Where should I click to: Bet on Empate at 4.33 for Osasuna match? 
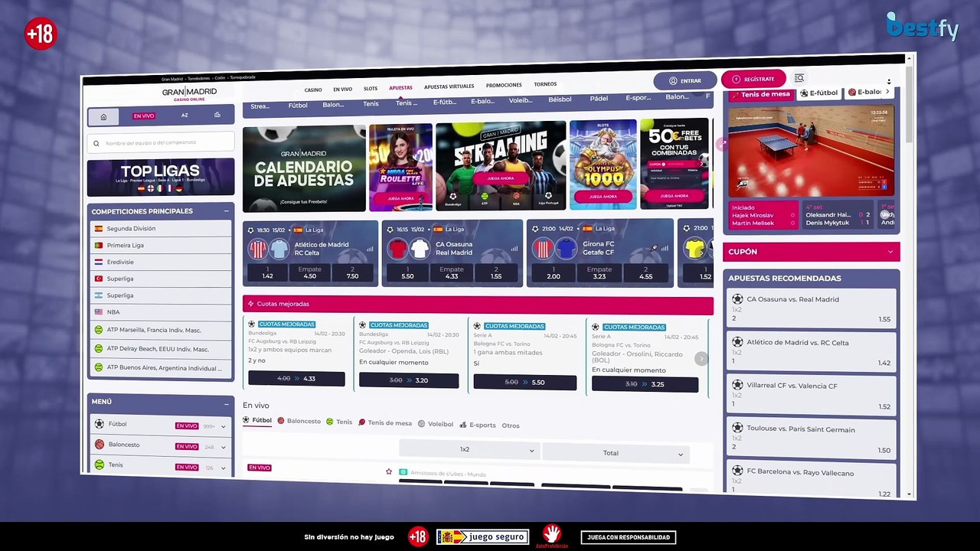[452, 272]
